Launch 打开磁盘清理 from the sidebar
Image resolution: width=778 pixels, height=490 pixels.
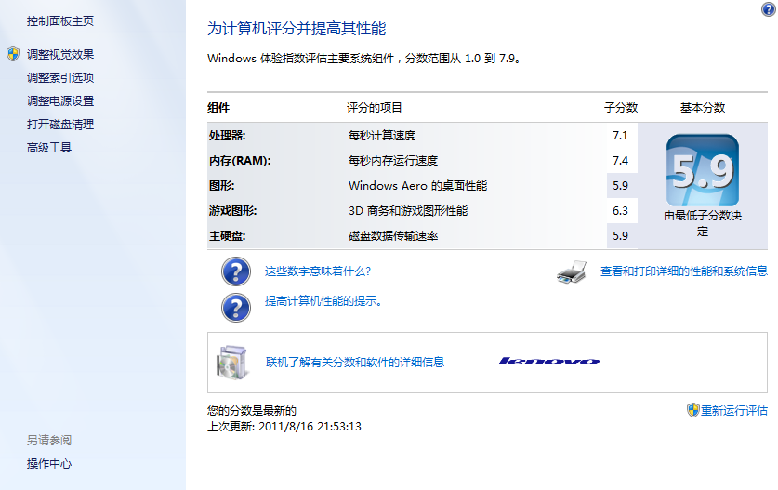click(60, 124)
